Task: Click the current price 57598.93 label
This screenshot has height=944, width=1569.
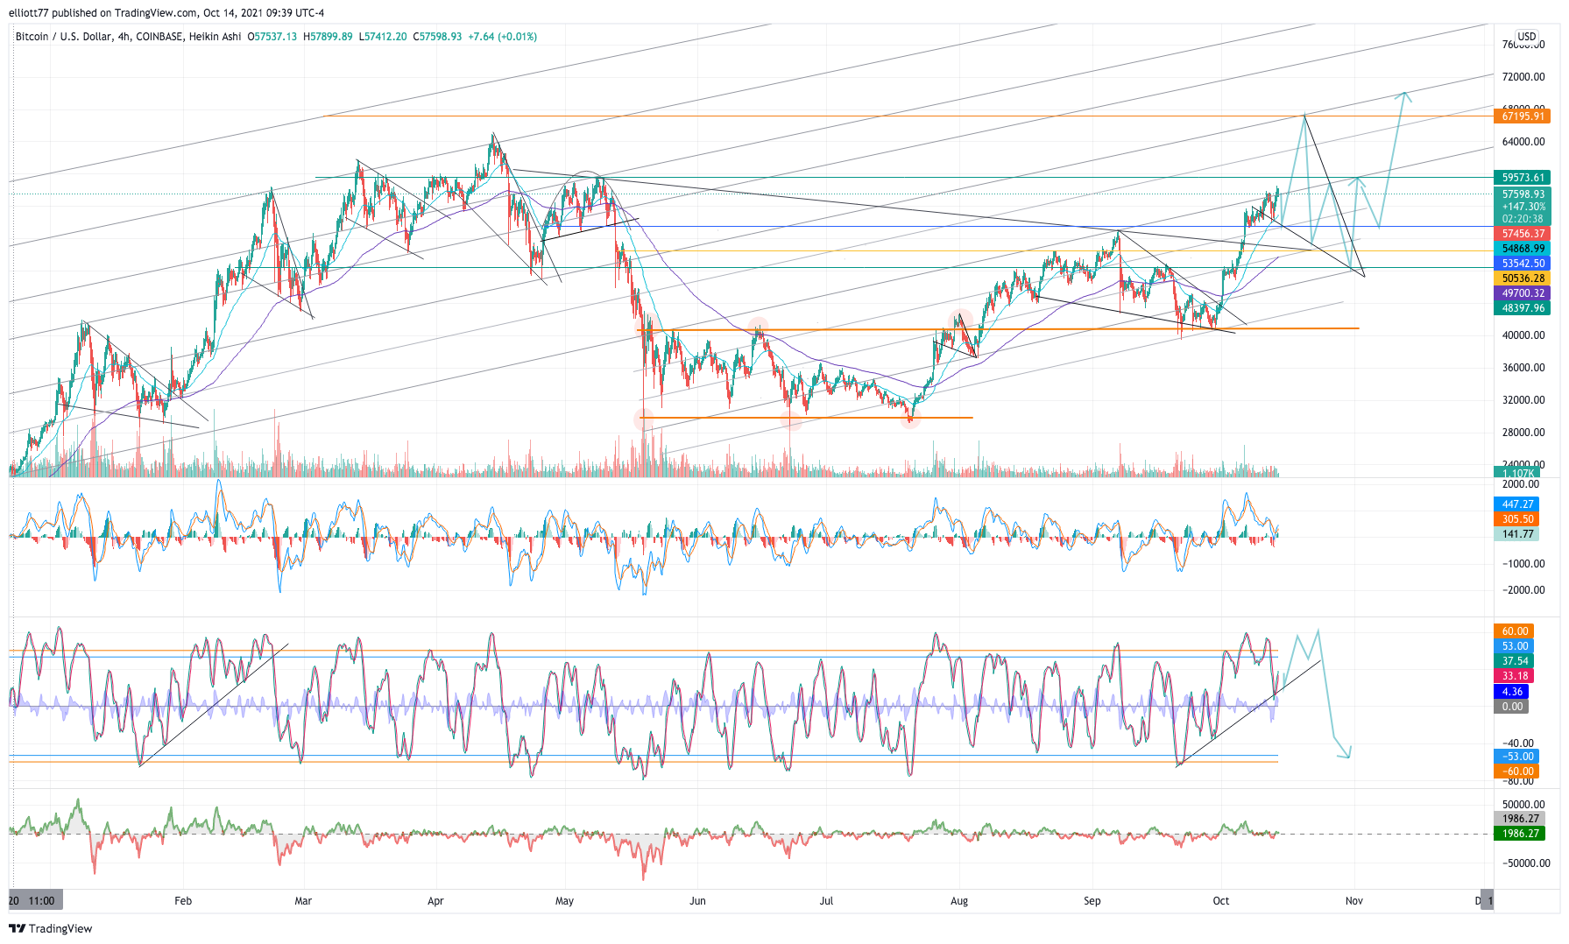Action: pos(1522,194)
